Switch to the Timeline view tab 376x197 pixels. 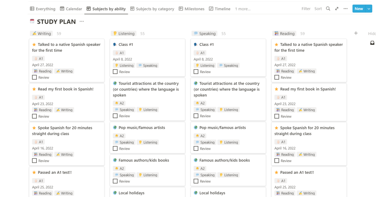pyautogui.click(x=220, y=9)
